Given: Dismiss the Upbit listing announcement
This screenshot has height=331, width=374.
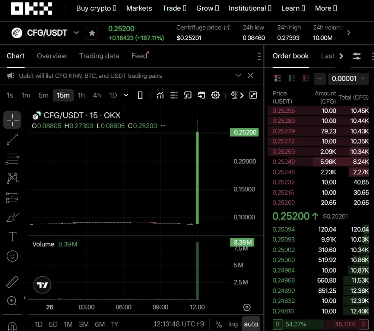Looking at the screenshot, I should point(250,75).
